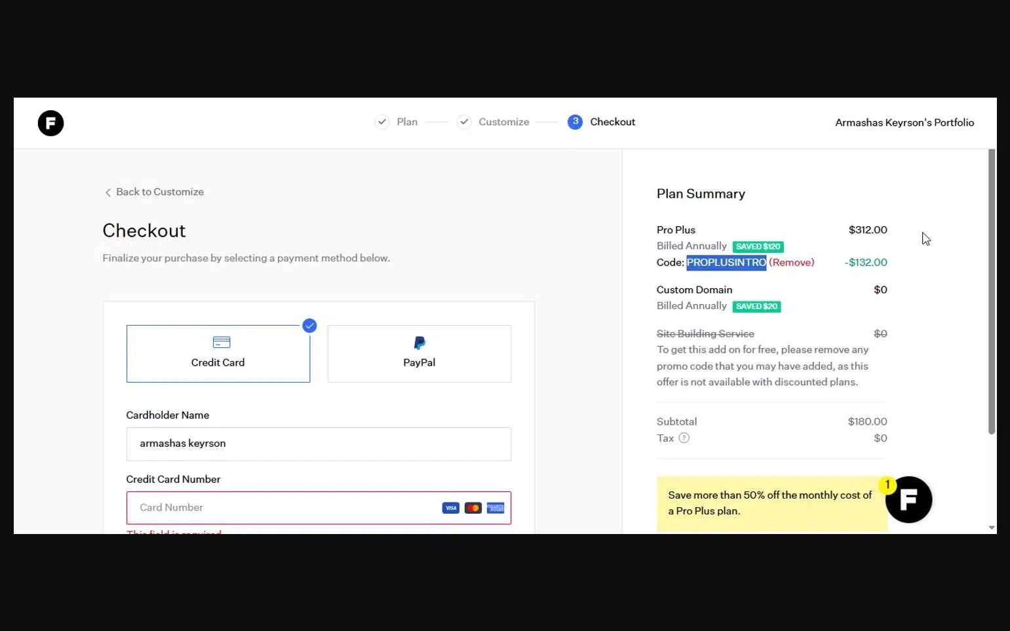Screen dimensions: 1010x631
Task: Click the step 3 Checkout circle
Action: pos(575,122)
